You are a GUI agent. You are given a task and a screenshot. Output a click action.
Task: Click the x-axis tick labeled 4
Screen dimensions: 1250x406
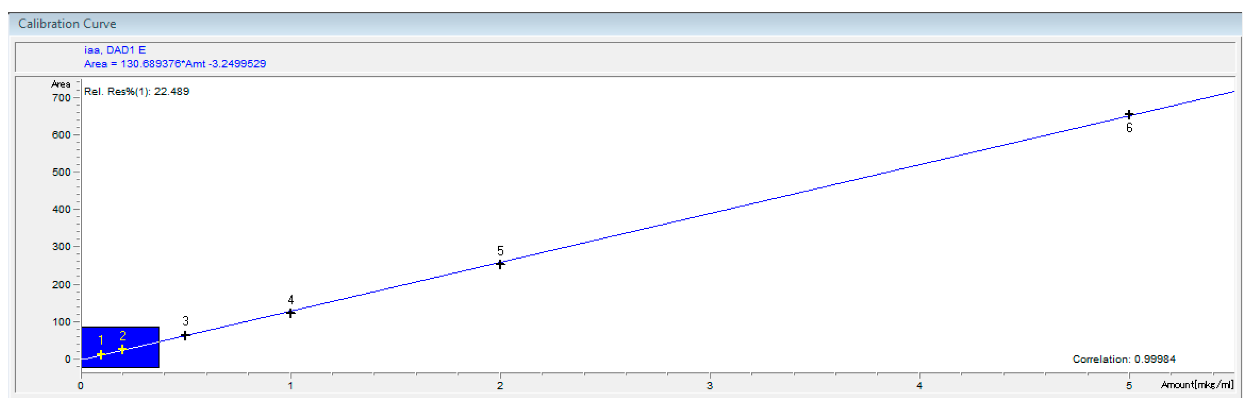coord(919,385)
